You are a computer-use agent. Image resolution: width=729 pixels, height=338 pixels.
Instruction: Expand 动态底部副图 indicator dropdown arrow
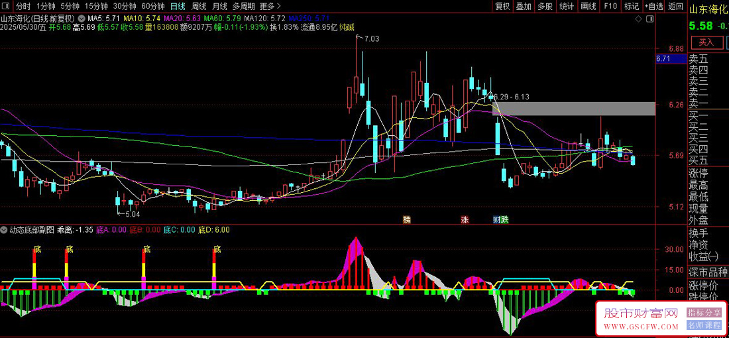point(5,230)
